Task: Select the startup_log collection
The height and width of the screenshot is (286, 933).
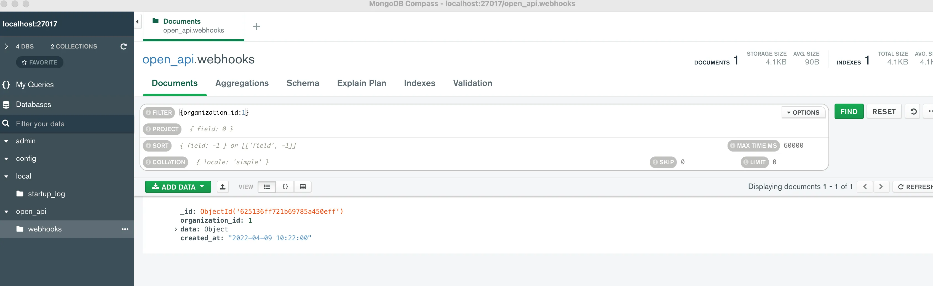Action: point(46,194)
